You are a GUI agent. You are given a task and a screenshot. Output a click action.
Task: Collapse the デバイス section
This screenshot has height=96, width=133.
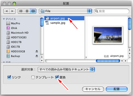click(4, 19)
